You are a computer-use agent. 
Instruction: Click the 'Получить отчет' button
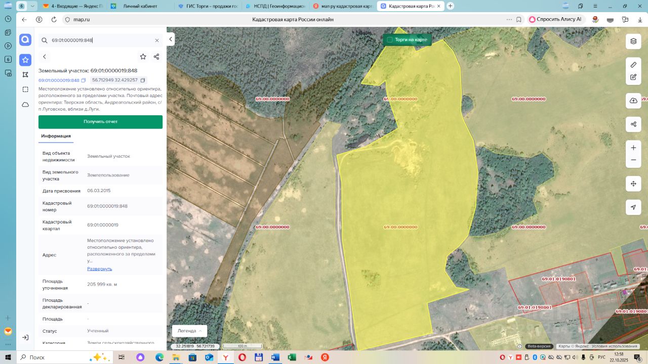click(100, 122)
